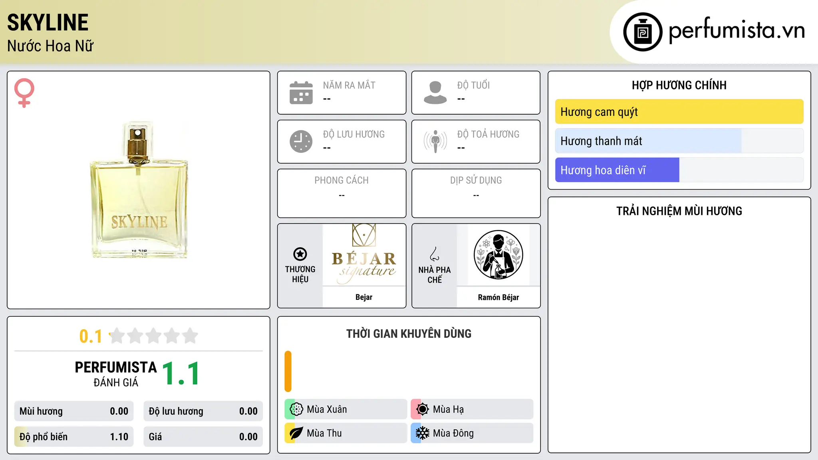The image size is (818, 460).
Task: Select the Mùa Hạ season label
Action: (x=449, y=409)
